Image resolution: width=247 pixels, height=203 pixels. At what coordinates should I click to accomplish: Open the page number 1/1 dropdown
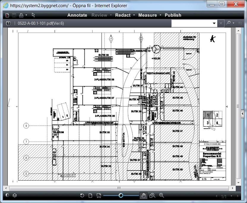(231, 196)
